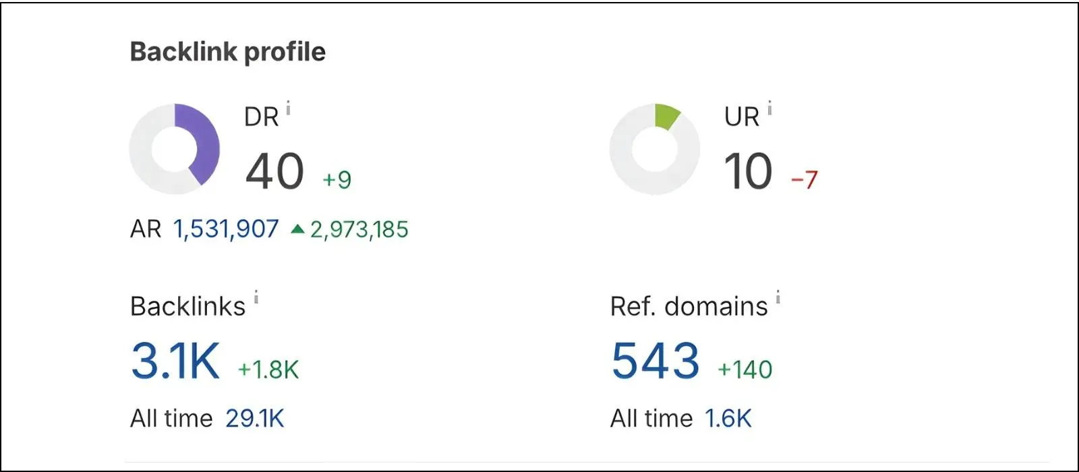The width and height of the screenshot is (1079, 472).
Task: Click the green AR up-arrow triangle
Action: [x=297, y=229]
